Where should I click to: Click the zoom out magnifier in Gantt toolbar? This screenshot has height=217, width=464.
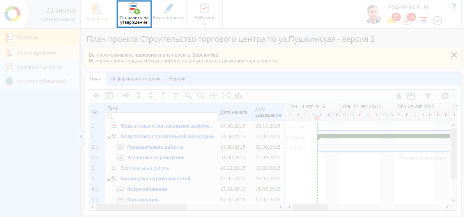coord(188,95)
